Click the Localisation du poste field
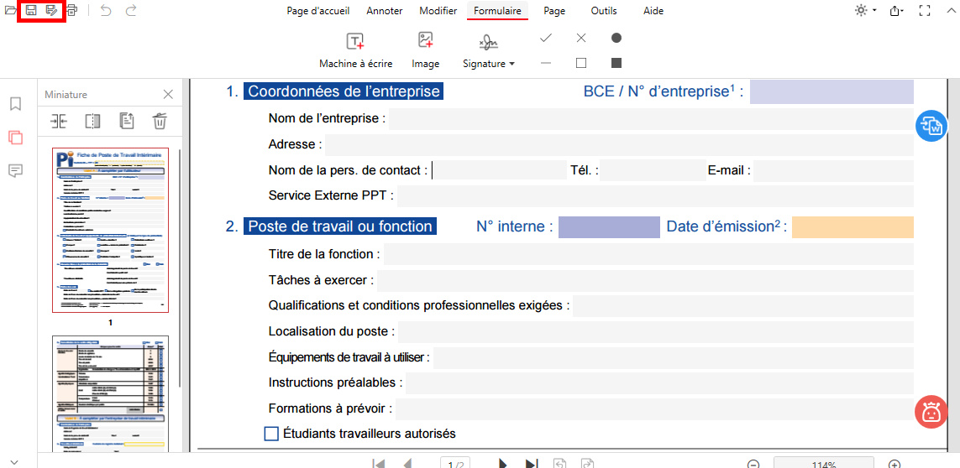960x468 pixels. click(x=656, y=332)
